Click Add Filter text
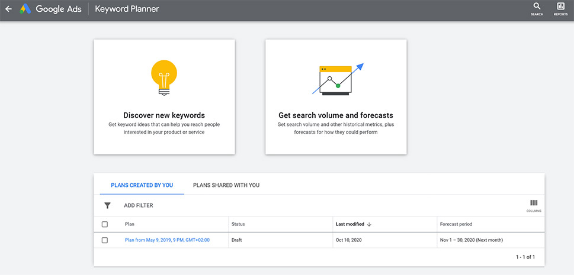Screen dimensions: 574x275 pos(139,205)
